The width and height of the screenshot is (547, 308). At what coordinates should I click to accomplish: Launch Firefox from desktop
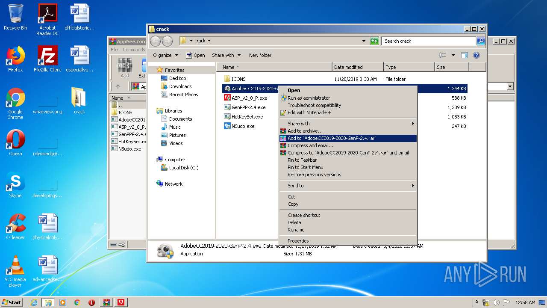15,59
